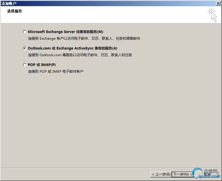Screen dimensions: 222x181
Task: Select Outlook.com or Exchange ActiveSync radio option
Action: pyautogui.click(x=25, y=48)
